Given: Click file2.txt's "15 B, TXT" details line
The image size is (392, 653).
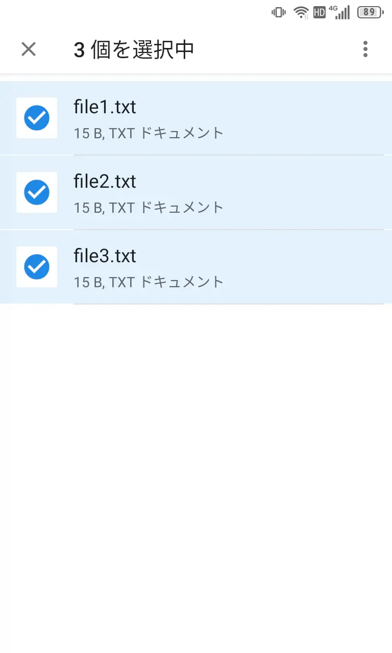Looking at the screenshot, I should coord(149,208).
